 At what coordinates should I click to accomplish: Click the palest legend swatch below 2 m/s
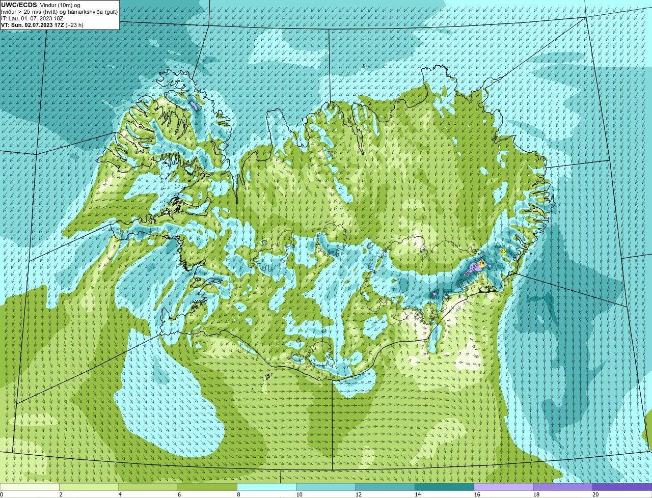click(30, 487)
